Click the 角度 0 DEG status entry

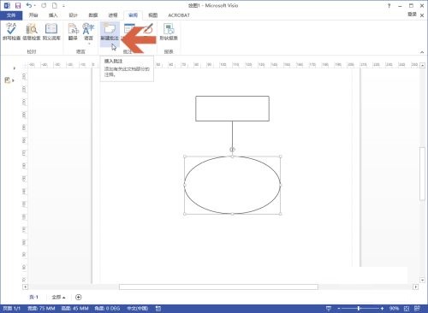[107, 309]
